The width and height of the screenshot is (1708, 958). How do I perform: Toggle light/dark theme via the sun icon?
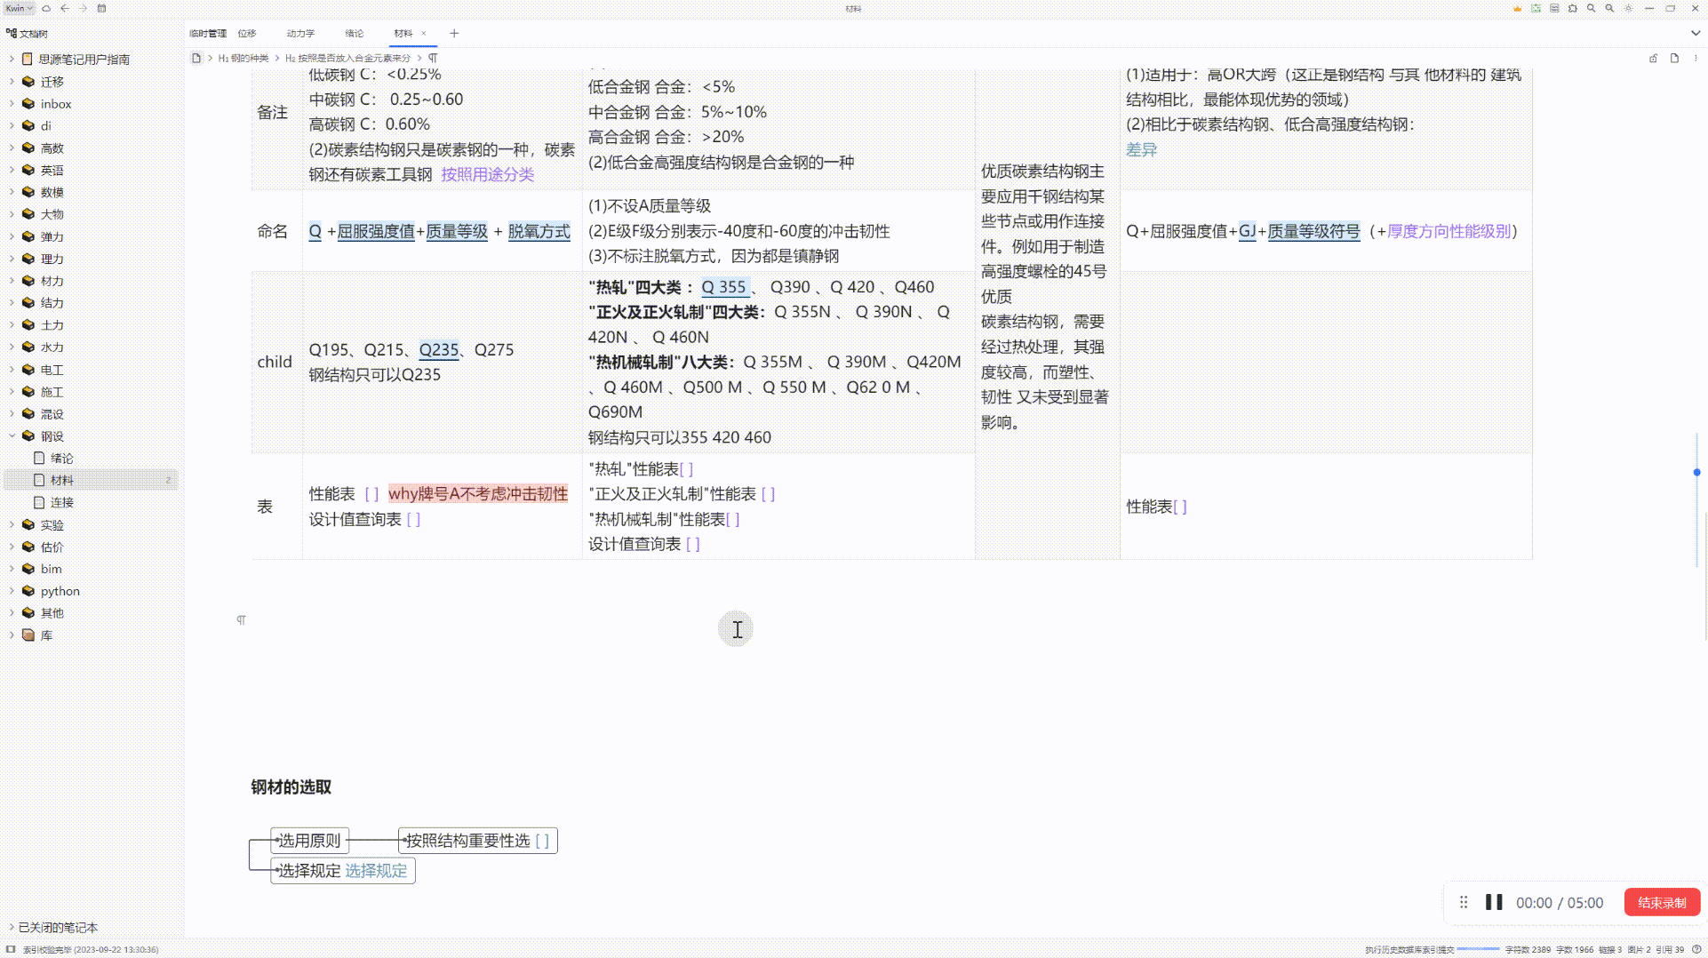(x=1628, y=8)
